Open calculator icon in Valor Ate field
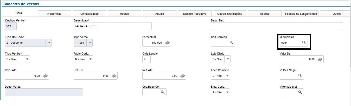Viewport: 351px width, 106px height. pyautogui.click(x=45, y=76)
